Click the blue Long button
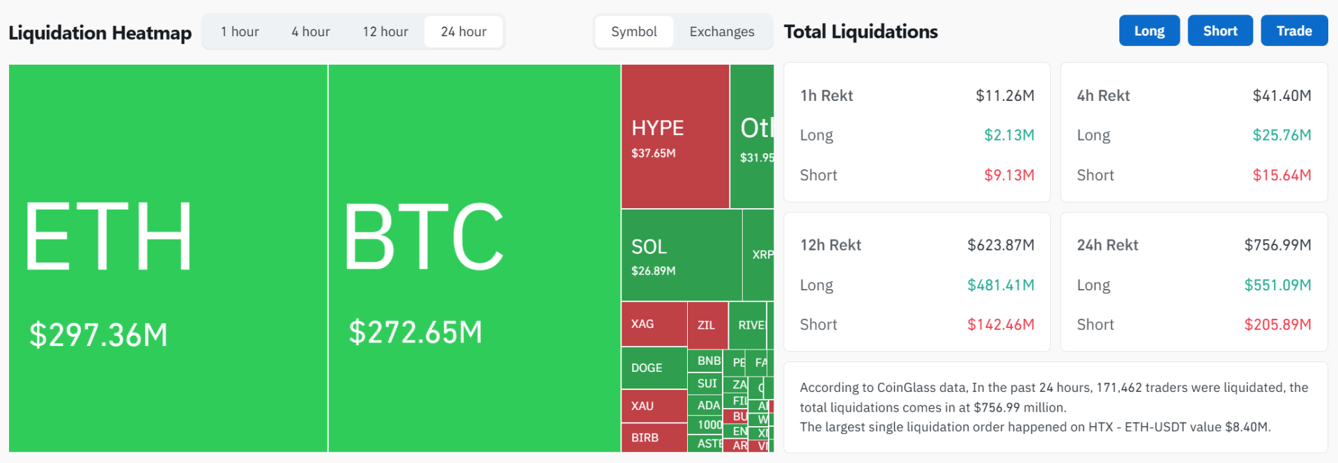 tap(1149, 31)
